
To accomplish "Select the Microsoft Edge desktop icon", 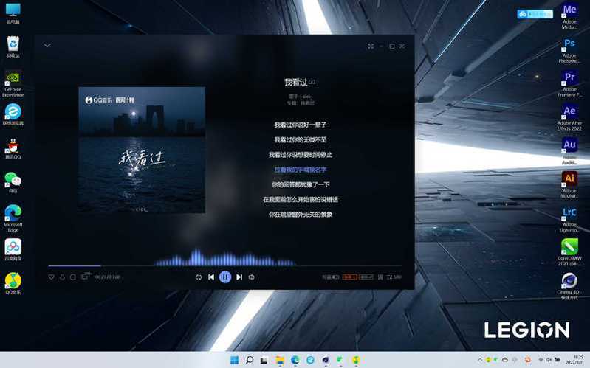I will click(13, 218).
